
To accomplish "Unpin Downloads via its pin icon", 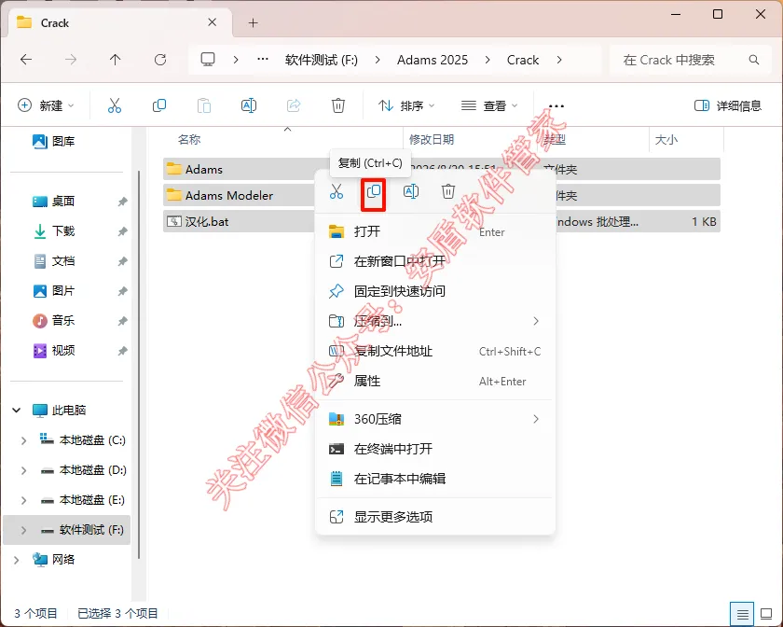I will tap(122, 231).
